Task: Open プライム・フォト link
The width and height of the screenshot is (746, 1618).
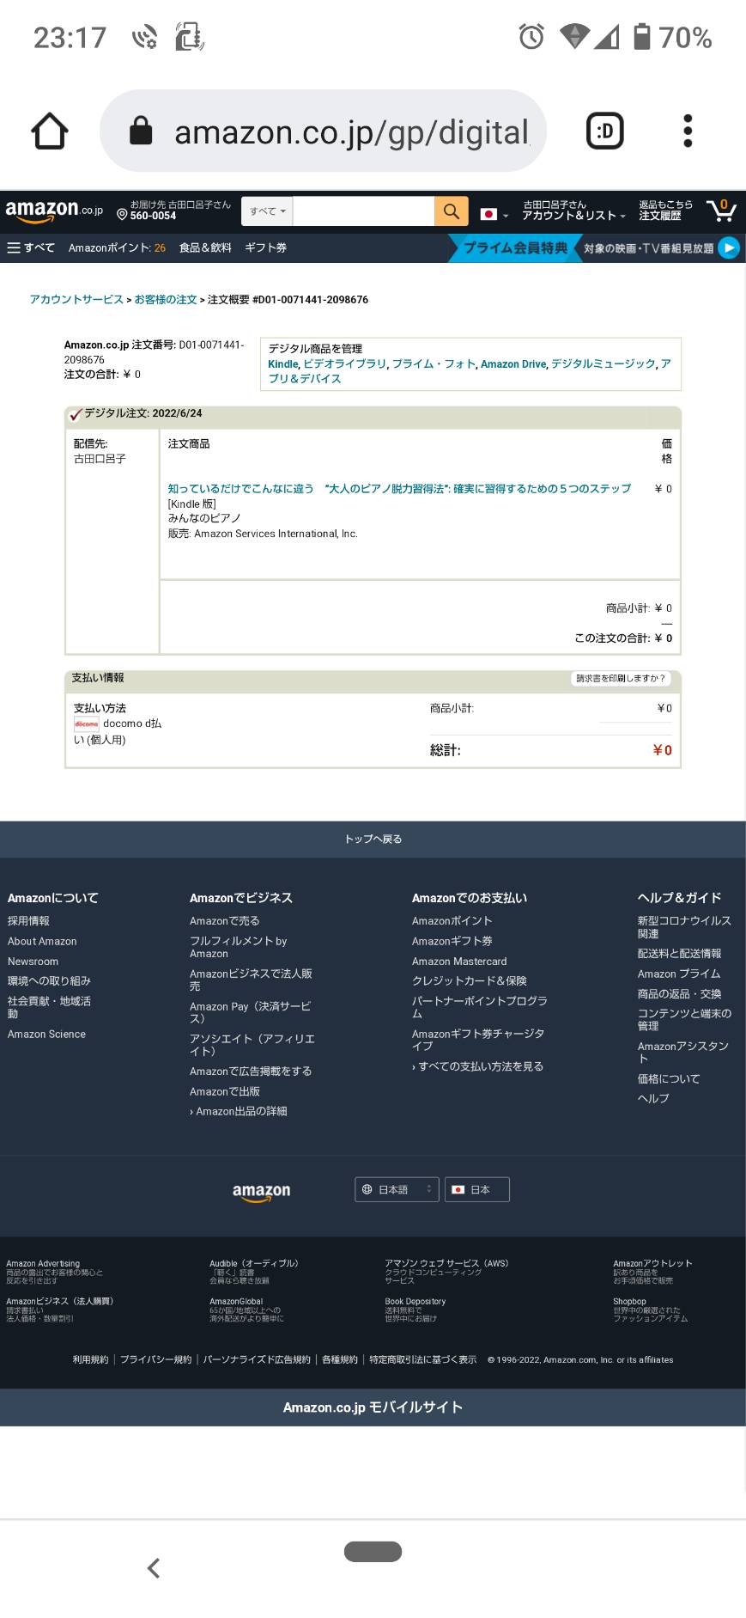Action: point(434,363)
